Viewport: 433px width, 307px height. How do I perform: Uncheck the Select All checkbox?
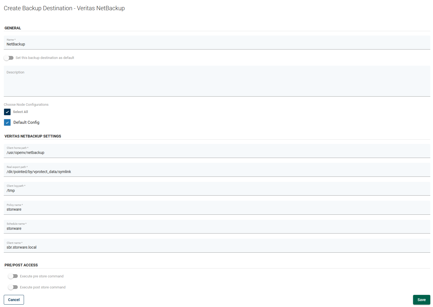click(x=7, y=112)
